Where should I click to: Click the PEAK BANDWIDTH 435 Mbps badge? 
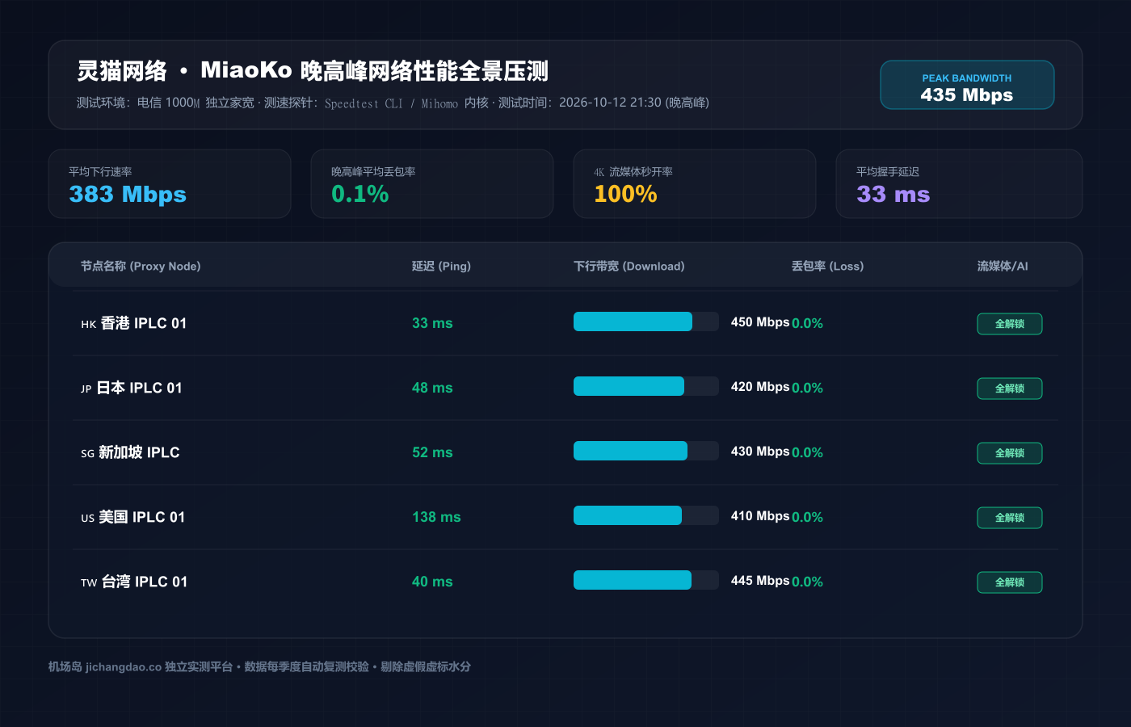[967, 85]
